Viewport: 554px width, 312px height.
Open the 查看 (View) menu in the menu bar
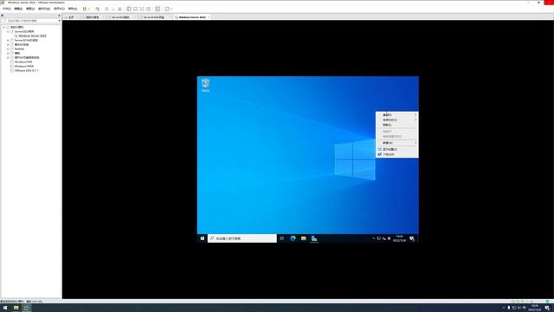30,9
